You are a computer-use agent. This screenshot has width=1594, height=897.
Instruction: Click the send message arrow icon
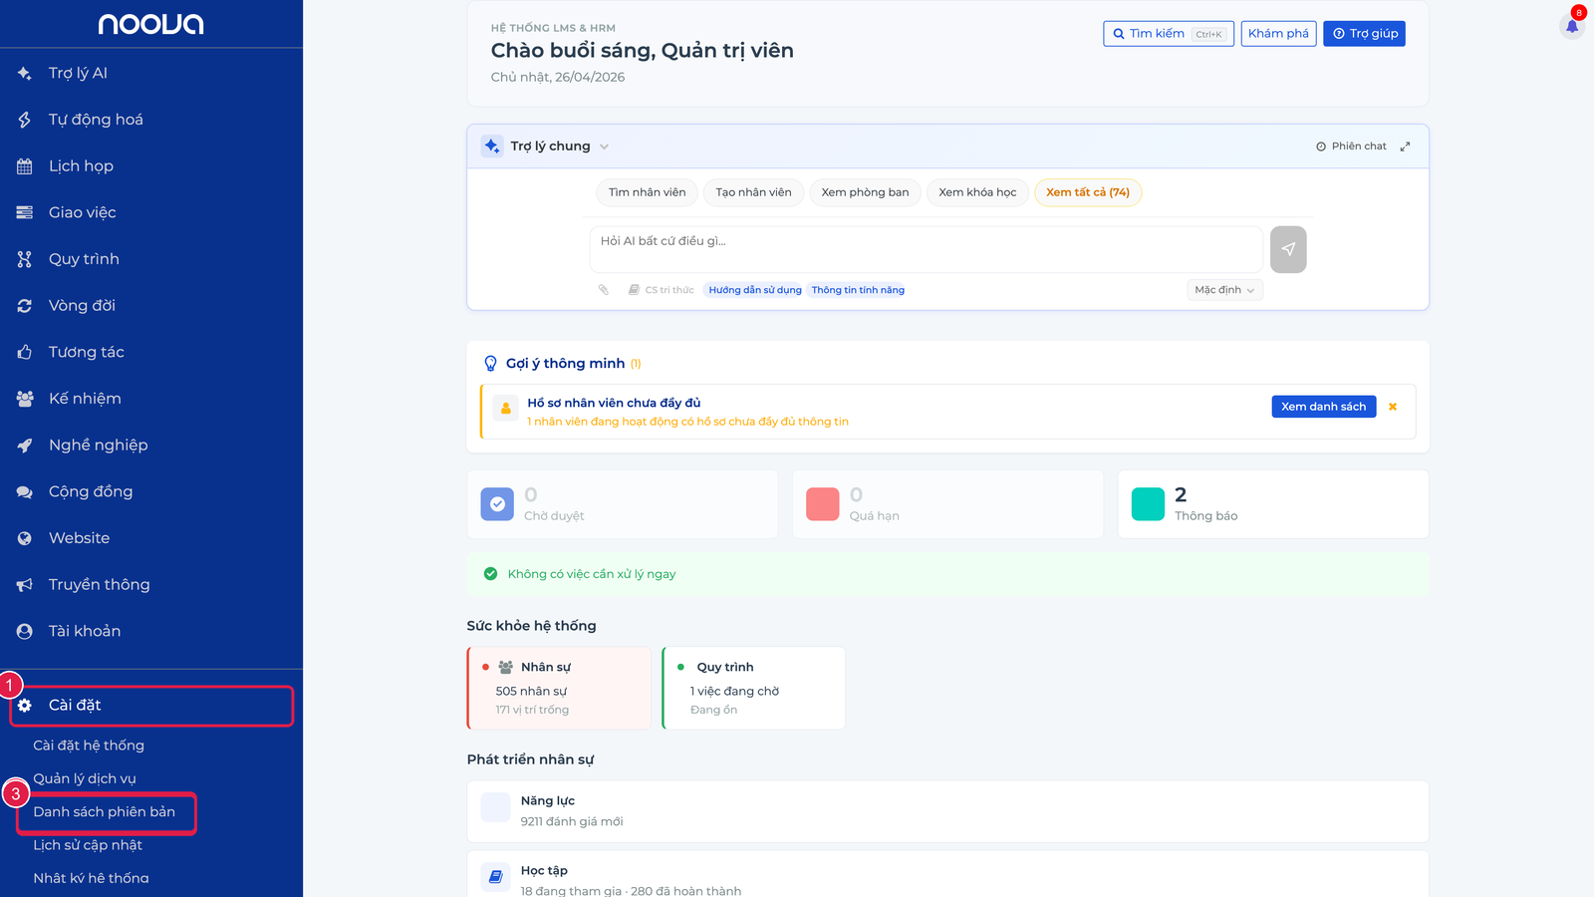(1288, 249)
